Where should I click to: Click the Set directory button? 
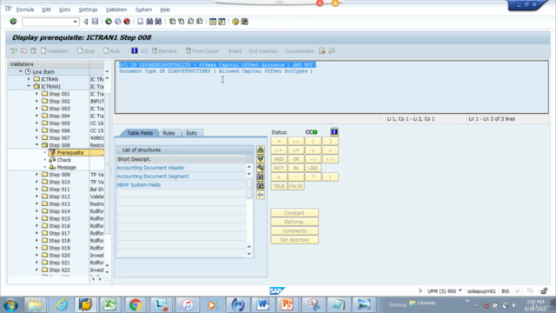click(x=295, y=240)
